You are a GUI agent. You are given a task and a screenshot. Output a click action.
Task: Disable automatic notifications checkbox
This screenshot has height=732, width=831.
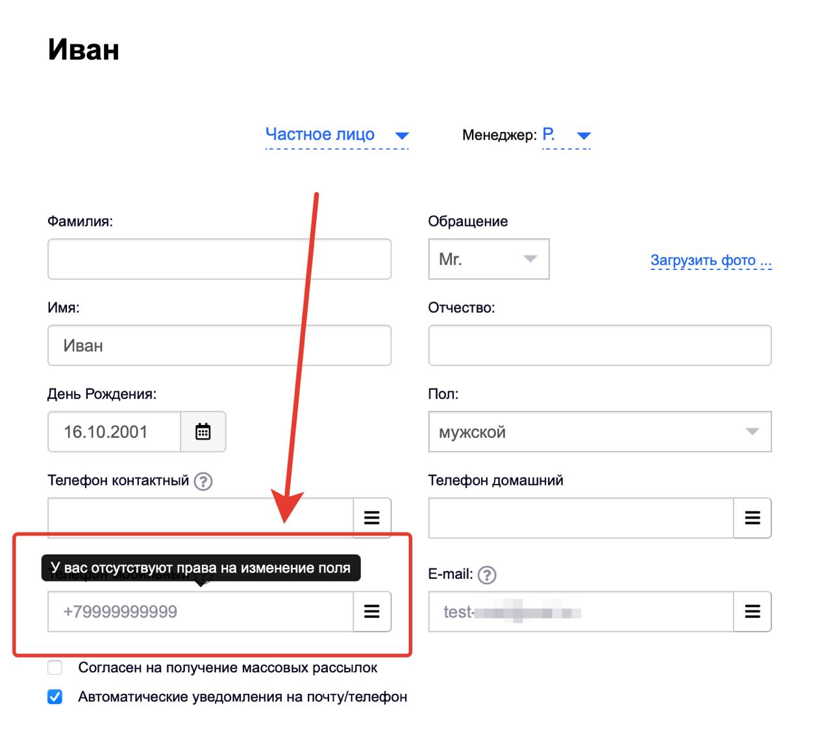click(x=55, y=697)
